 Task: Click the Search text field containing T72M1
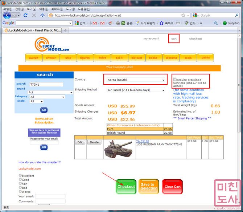click(46, 85)
